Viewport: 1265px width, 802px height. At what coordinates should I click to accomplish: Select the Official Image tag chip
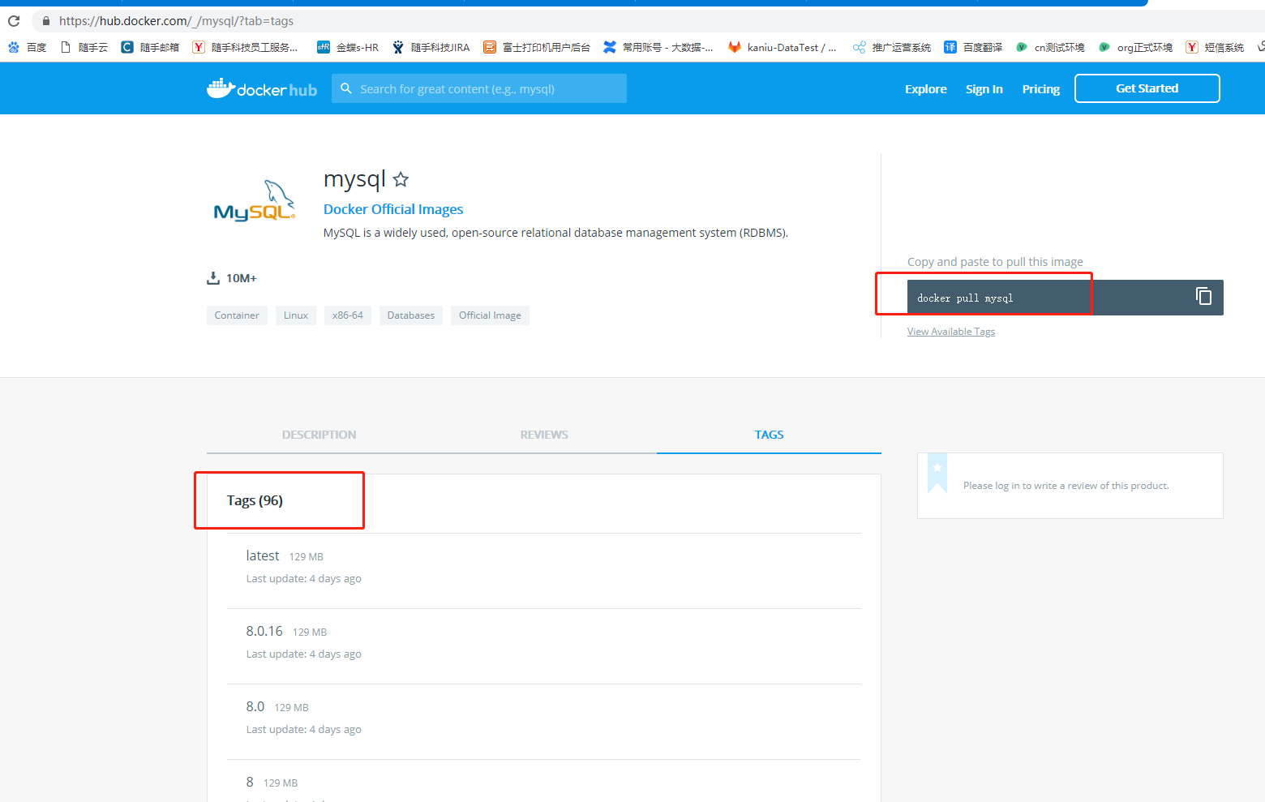(x=490, y=315)
